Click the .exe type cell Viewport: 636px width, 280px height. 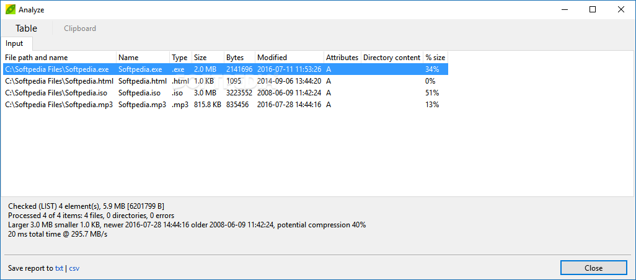tap(178, 69)
